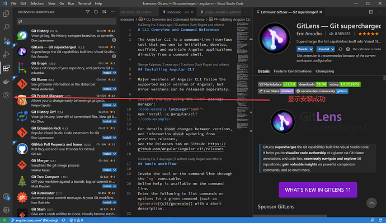Screen dimensions: 386x223
Task: Switch to the Feature Contributions tab
Action: coord(293,71)
